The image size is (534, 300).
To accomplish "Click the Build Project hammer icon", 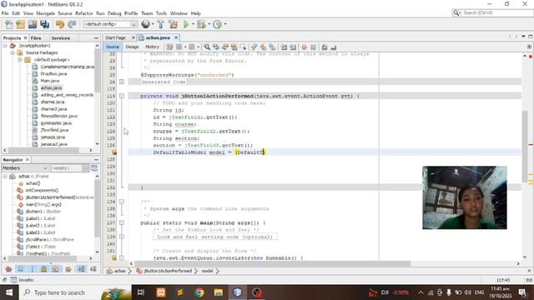I will (x=161, y=24).
